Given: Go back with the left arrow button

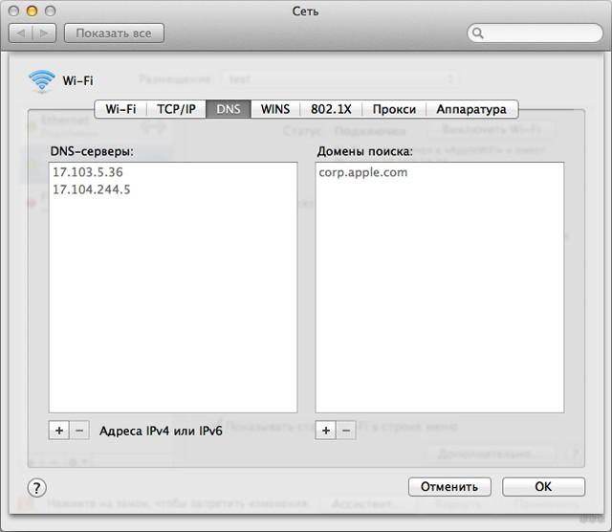Looking at the screenshot, I should pyautogui.click(x=21, y=33).
